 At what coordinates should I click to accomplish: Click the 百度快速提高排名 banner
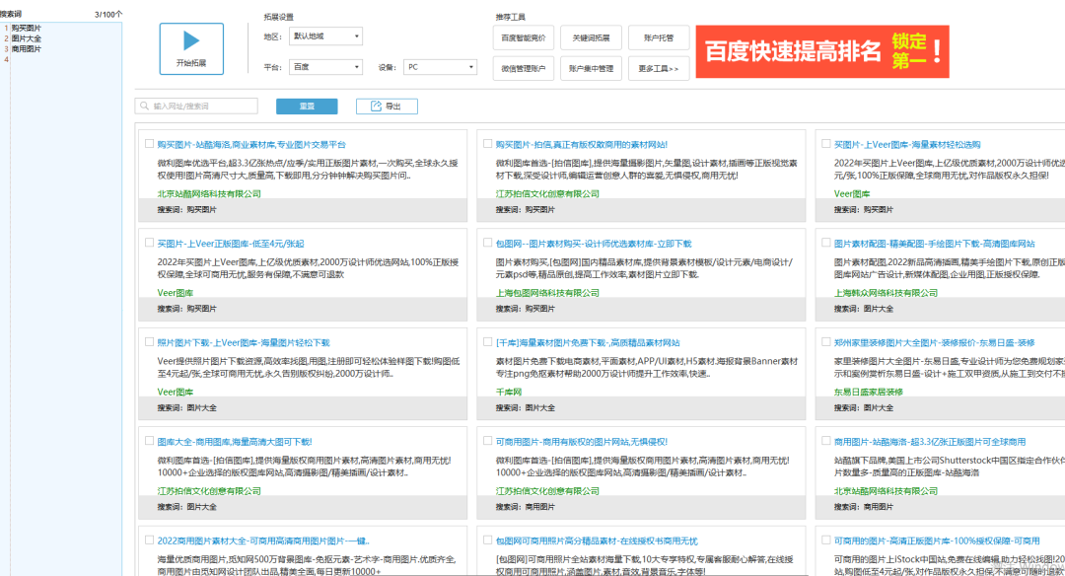click(x=821, y=51)
